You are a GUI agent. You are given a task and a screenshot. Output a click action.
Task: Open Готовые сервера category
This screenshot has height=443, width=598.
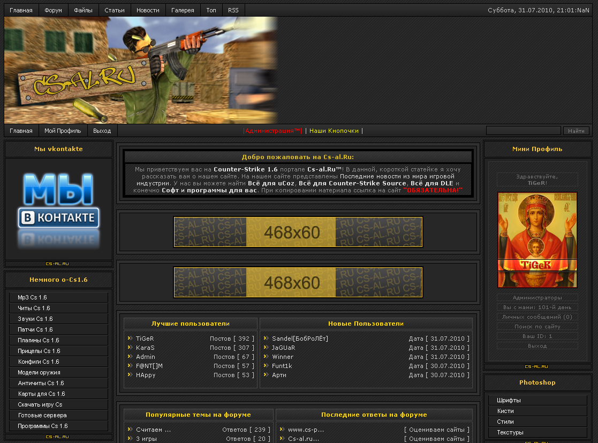tap(59, 415)
